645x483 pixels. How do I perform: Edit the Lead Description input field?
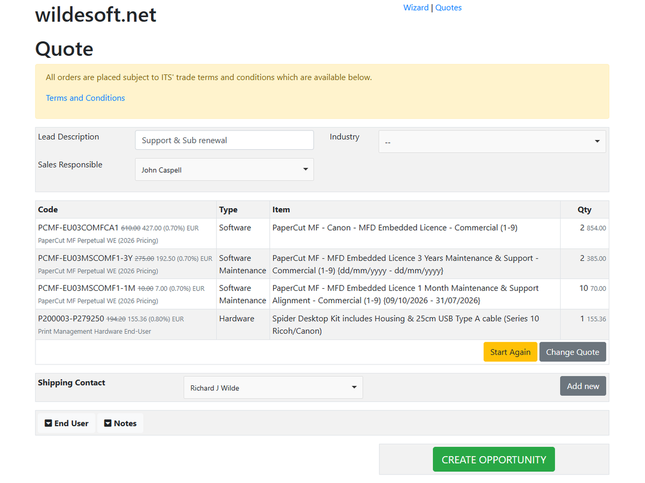(x=224, y=140)
